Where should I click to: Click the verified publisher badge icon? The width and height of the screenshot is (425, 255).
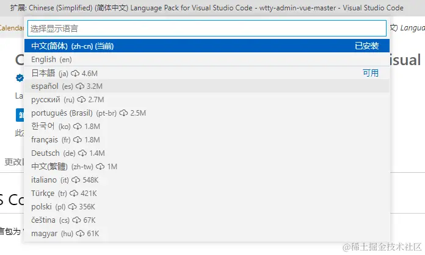(x=20, y=78)
